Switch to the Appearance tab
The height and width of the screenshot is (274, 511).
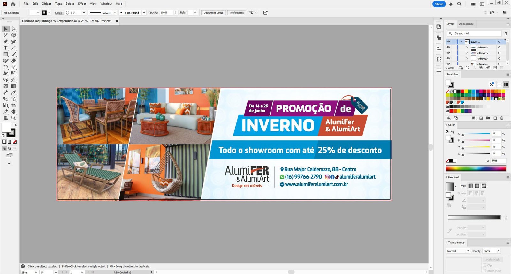click(x=466, y=24)
